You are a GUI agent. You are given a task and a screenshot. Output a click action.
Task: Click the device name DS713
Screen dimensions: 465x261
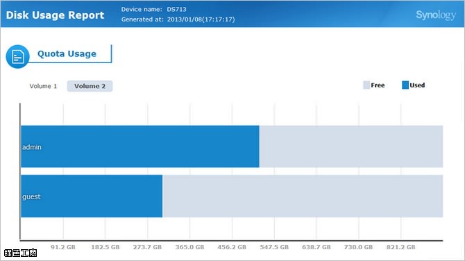point(176,9)
